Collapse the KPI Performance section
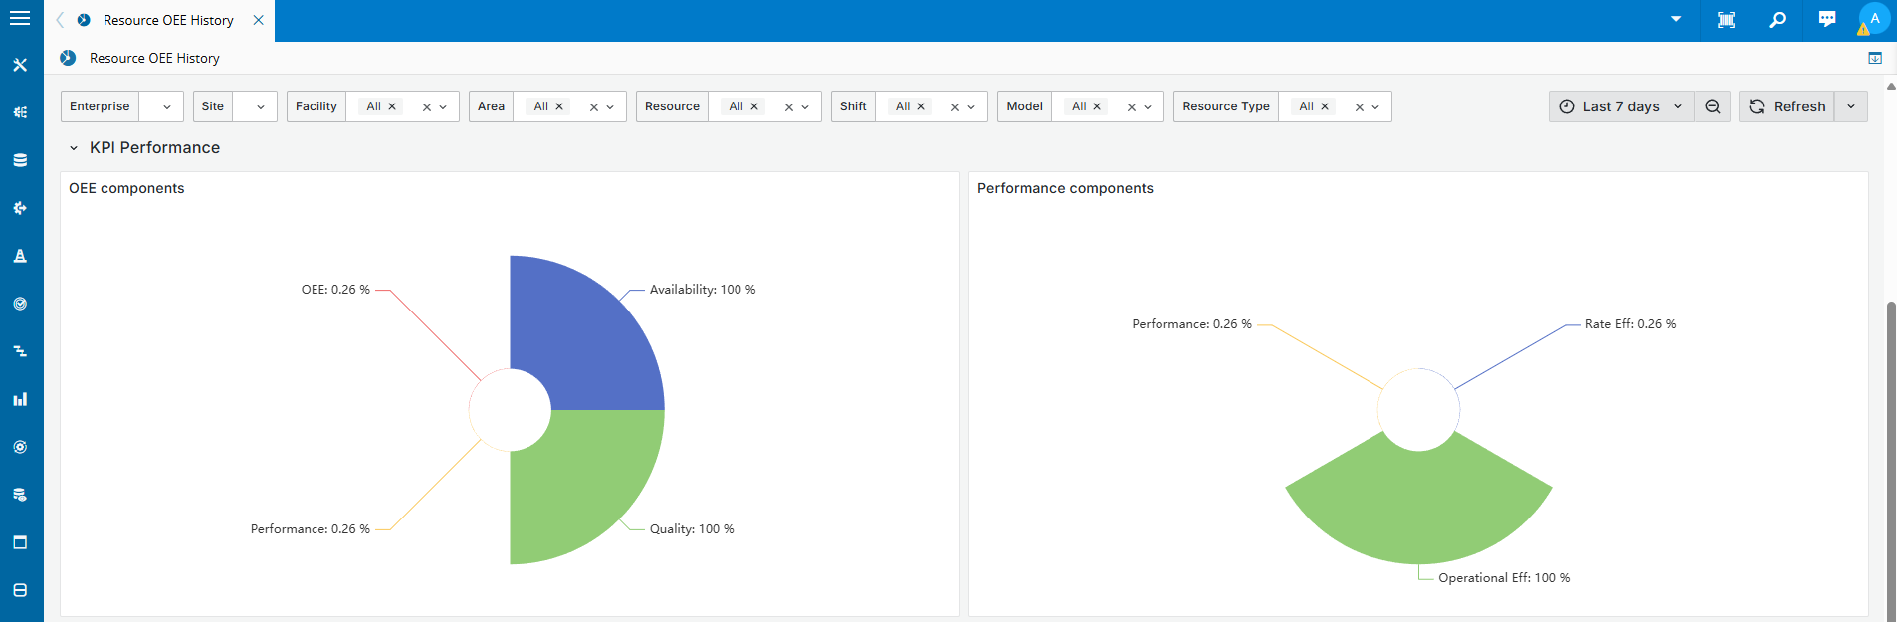This screenshot has height=622, width=1897. [x=74, y=148]
